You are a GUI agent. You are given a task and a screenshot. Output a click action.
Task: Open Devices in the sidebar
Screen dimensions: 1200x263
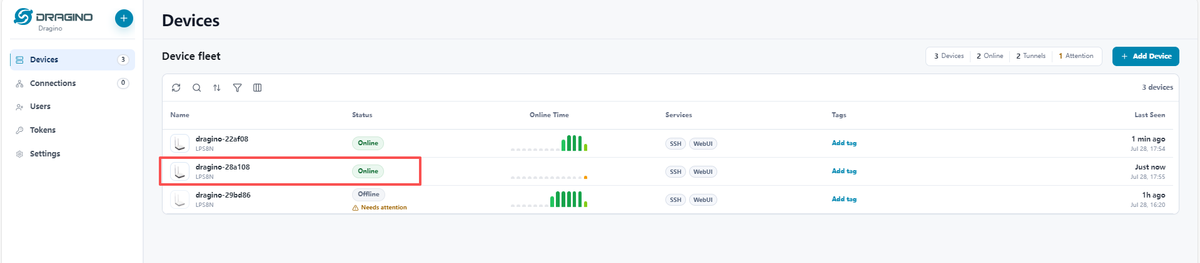[x=72, y=60]
